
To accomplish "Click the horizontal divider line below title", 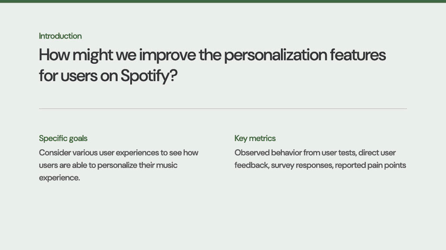I will click(x=223, y=109).
